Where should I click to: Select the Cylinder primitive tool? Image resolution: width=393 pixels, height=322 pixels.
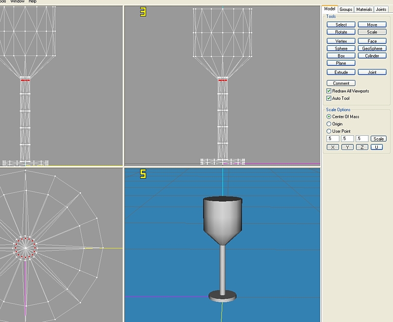pyautogui.click(x=372, y=56)
